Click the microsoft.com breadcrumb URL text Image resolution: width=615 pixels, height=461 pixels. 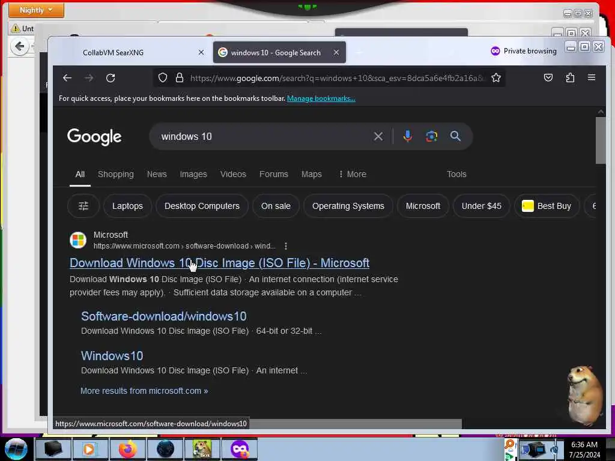[184, 246]
